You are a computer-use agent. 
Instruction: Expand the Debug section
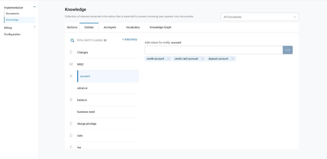click(35, 27)
